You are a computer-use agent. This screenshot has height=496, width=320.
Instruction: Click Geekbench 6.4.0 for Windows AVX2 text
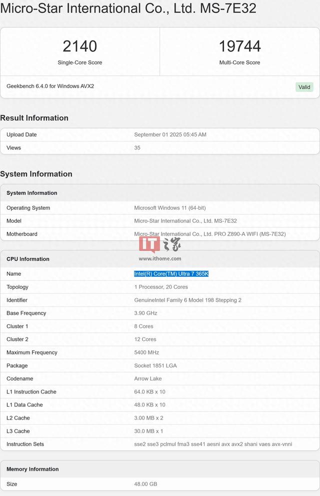[50, 86]
